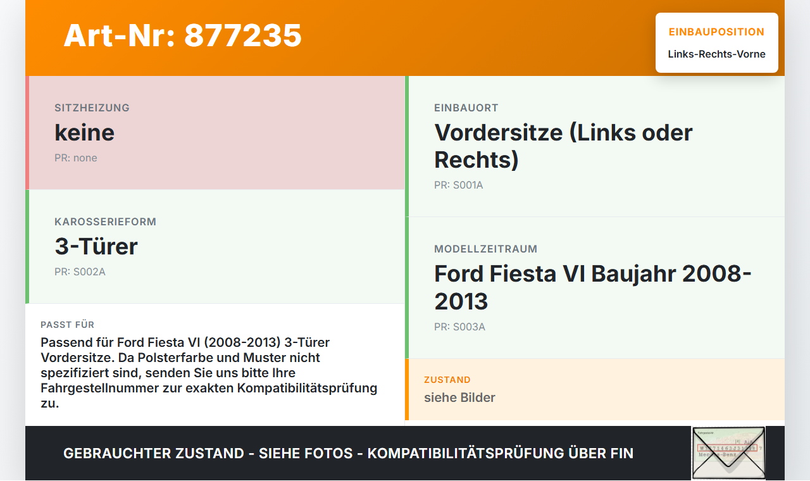810x481 pixels.
Task: Click the 'Passend für Ford Fiesta VI' description paragraph
Action: 209,373
